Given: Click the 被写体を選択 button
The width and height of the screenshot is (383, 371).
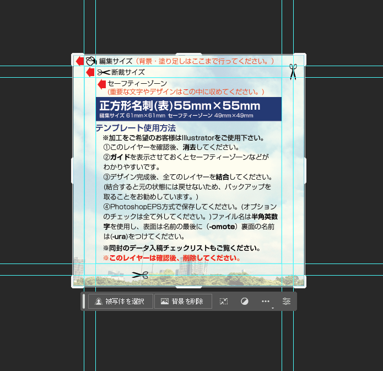Looking at the screenshot, I should (x=121, y=301).
